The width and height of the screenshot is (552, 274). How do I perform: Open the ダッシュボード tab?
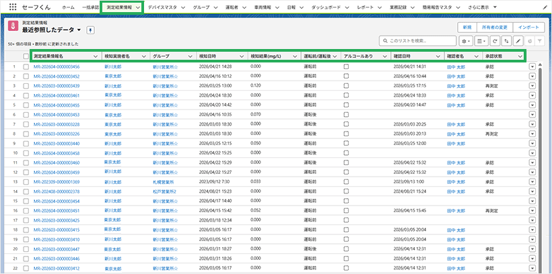326,7
